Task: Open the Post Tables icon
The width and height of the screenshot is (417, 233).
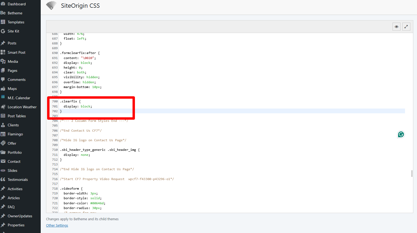Action: 3,116
